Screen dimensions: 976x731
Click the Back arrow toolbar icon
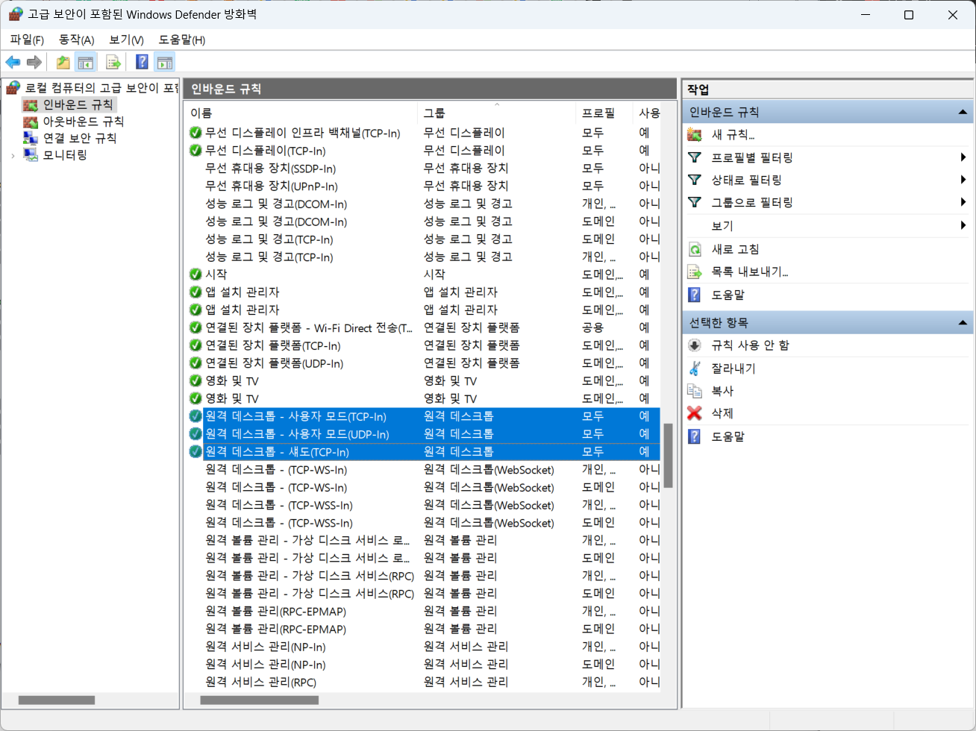13,63
